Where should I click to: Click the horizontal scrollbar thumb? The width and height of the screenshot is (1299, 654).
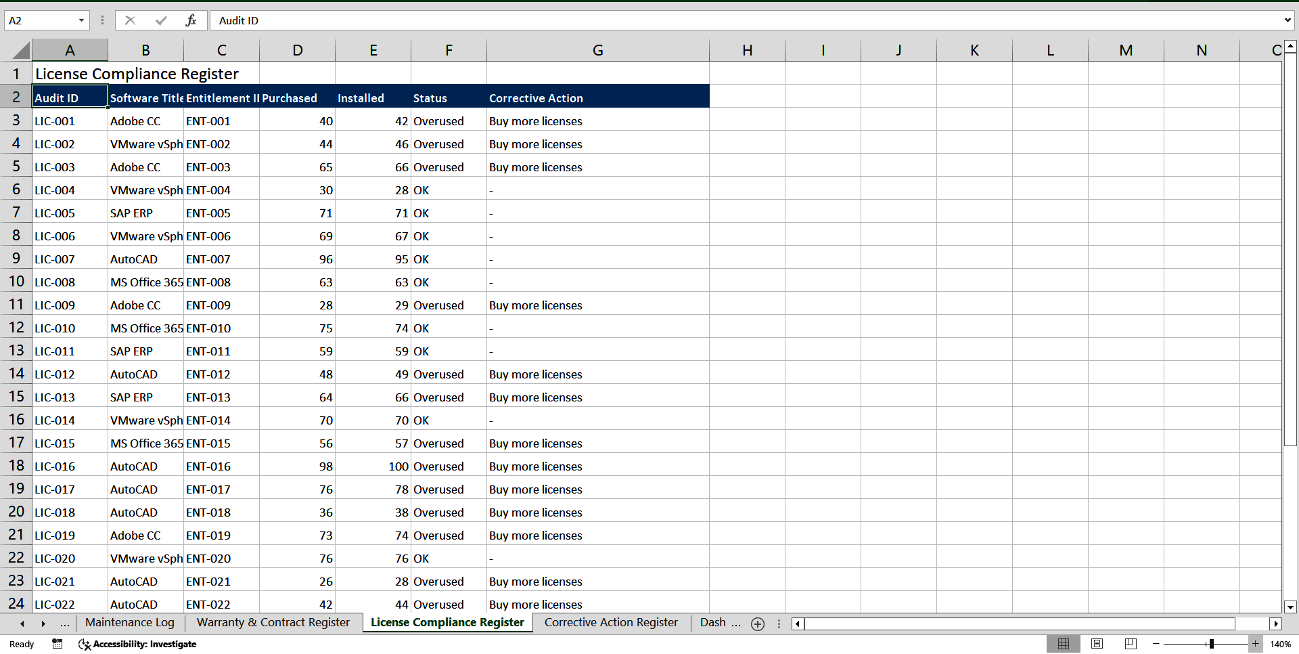tap(1020, 624)
